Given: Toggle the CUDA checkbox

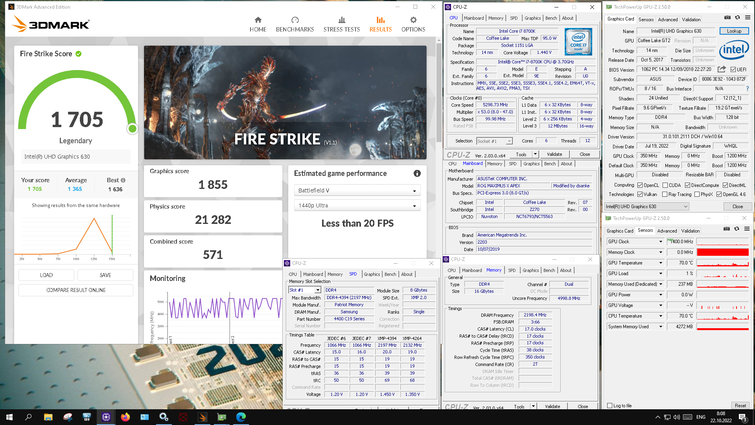Looking at the screenshot, I should pos(665,185).
